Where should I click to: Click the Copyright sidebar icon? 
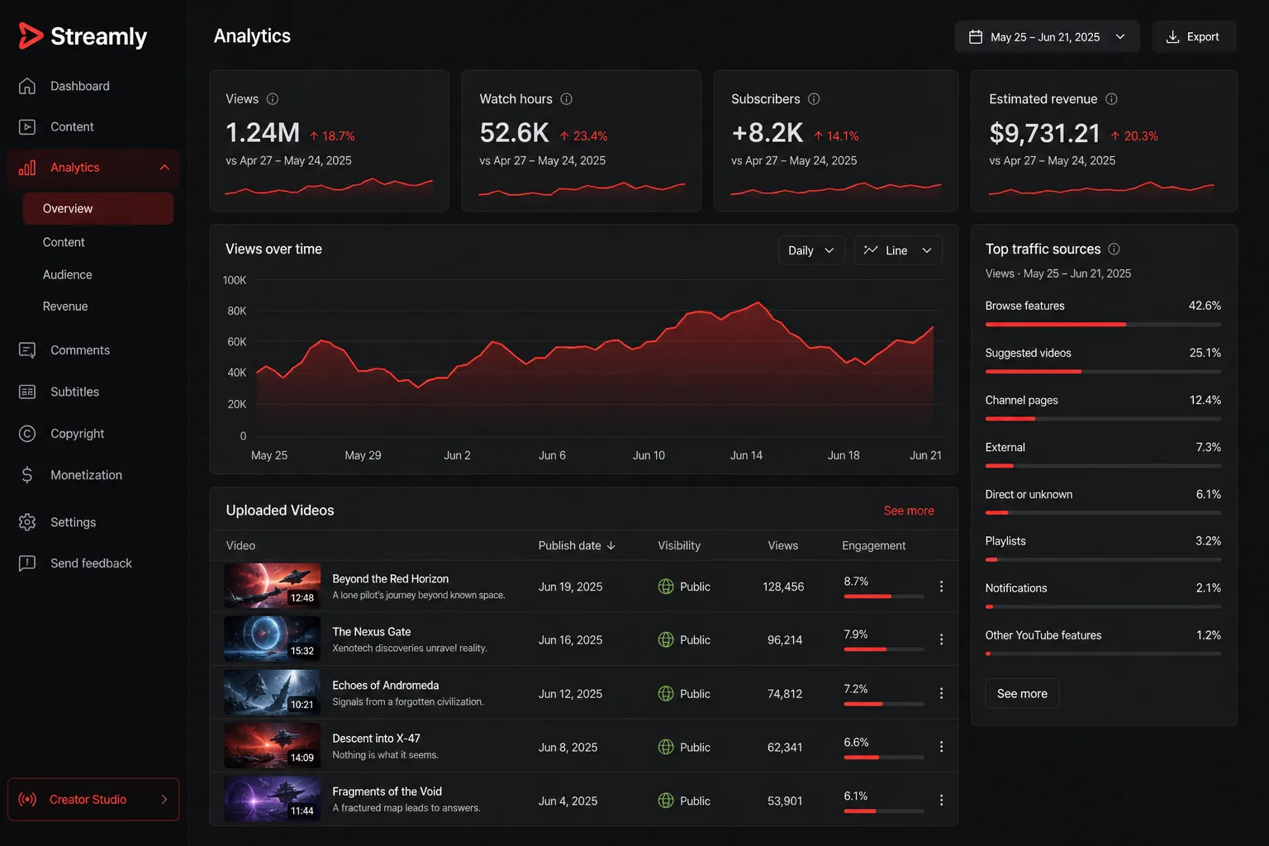coord(27,434)
